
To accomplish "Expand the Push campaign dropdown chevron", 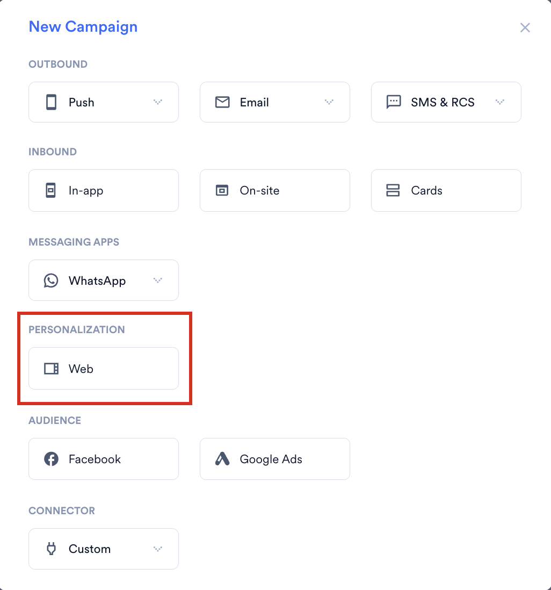I will 158,102.
